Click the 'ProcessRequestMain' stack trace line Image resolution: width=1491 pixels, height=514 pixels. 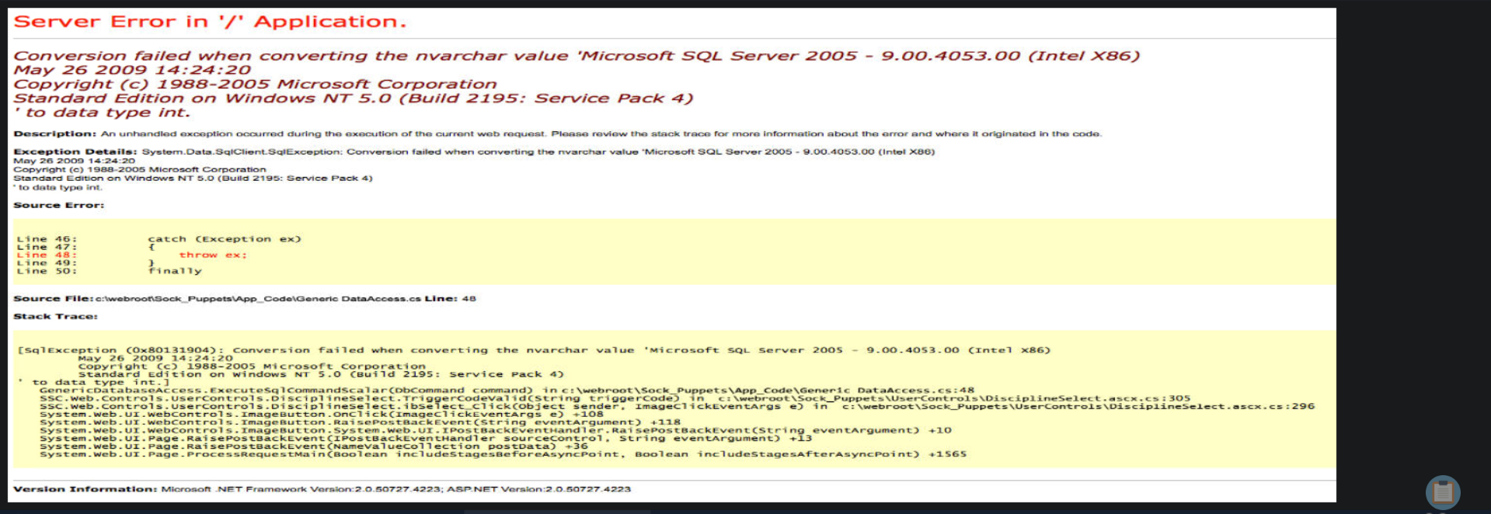[503, 454]
